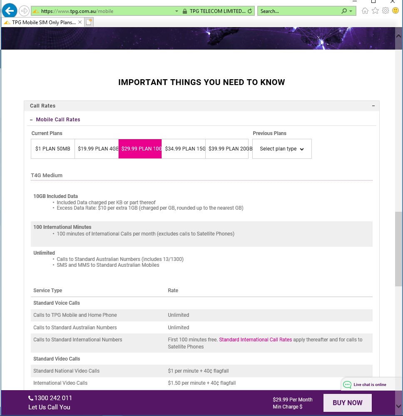Click the phone icon beside 1300 242 011
Screen dimensions: 403x416
pos(31,398)
